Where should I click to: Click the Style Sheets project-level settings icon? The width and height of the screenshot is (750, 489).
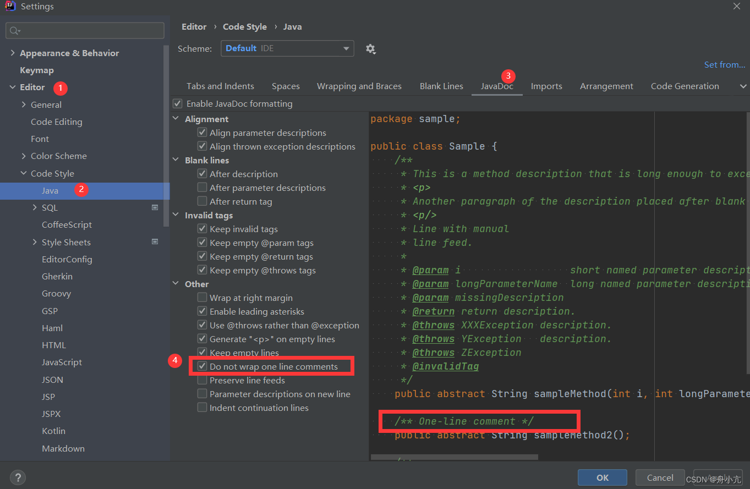pyautogui.click(x=155, y=242)
